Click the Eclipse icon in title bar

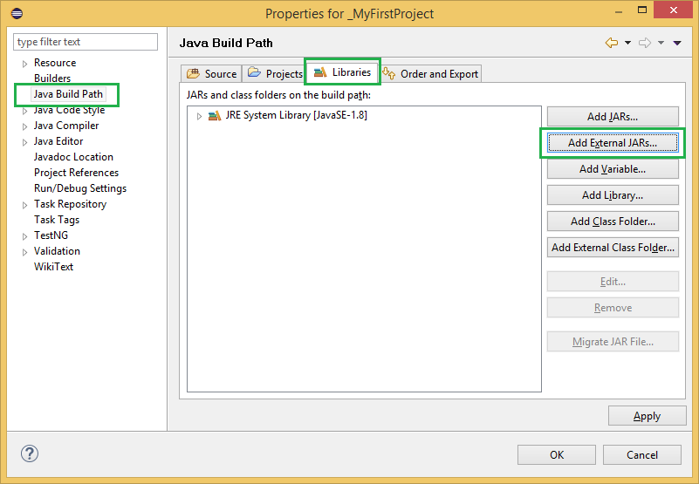tap(17, 13)
